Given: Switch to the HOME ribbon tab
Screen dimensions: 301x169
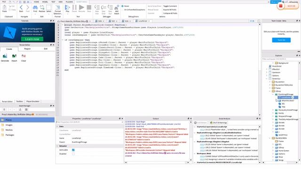Looking at the screenshot, I should click(36, 2).
